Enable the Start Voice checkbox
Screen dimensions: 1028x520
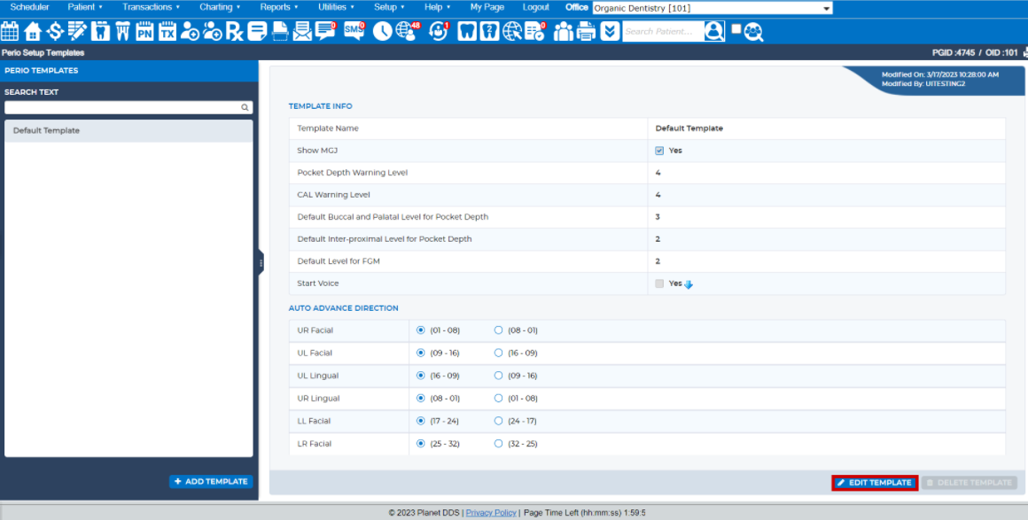[658, 283]
